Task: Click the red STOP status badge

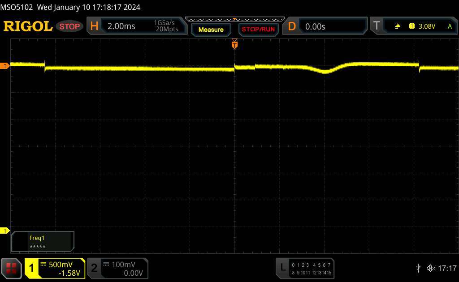Action: [70, 26]
